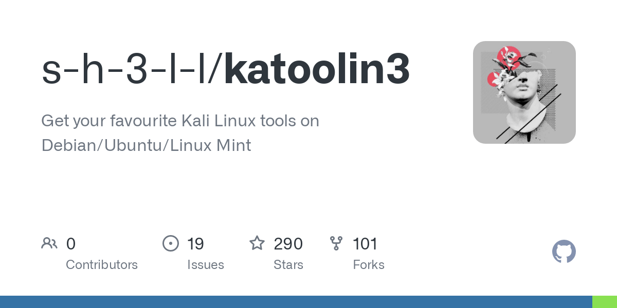Click the green language bar segment
The image size is (617, 308).
pos(605,302)
